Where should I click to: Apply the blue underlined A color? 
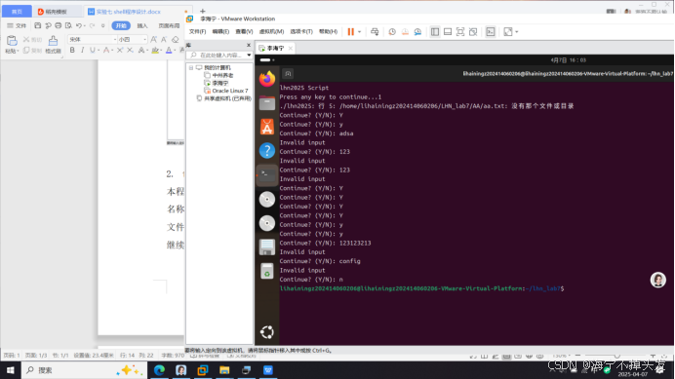[169, 51]
